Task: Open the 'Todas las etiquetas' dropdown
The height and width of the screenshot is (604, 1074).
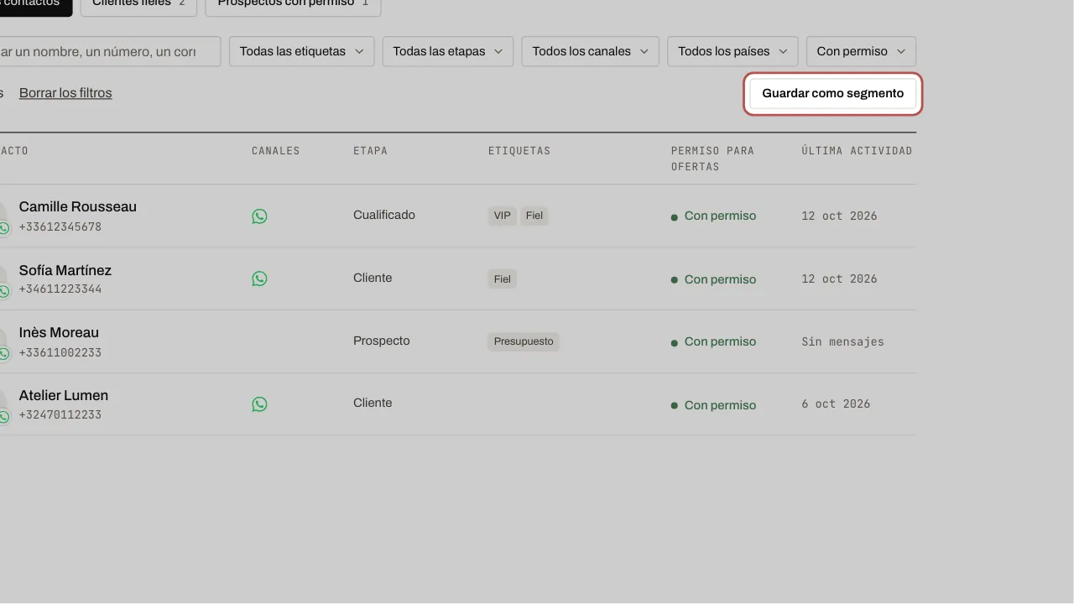Action: pyautogui.click(x=301, y=51)
